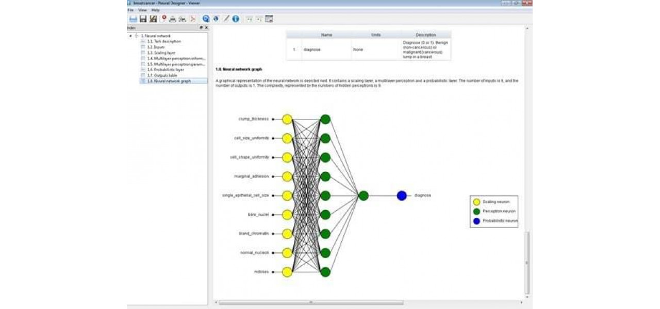This screenshot has height=309, width=660.
Task: Select '1. Neural network' in the index tree
Action: coord(156,36)
